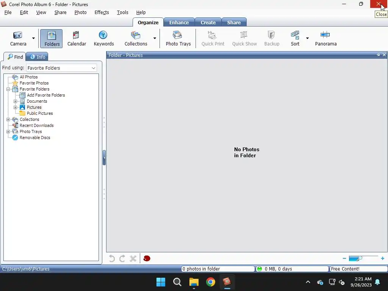This screenshot has width=388, height=291.
Task: Switch to the Organize tab
Action: pos(148,22)
